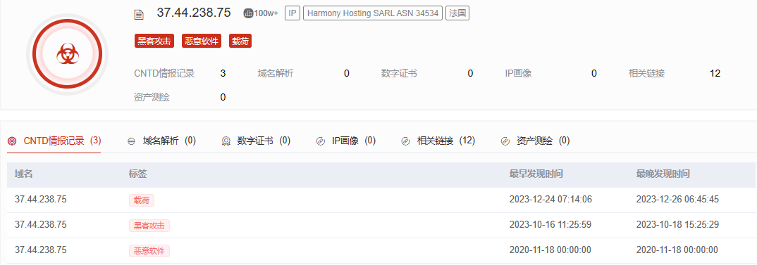Click the timestamp 2023-10-18 15:25:29

pyautogui.click(x=678, y=224)
